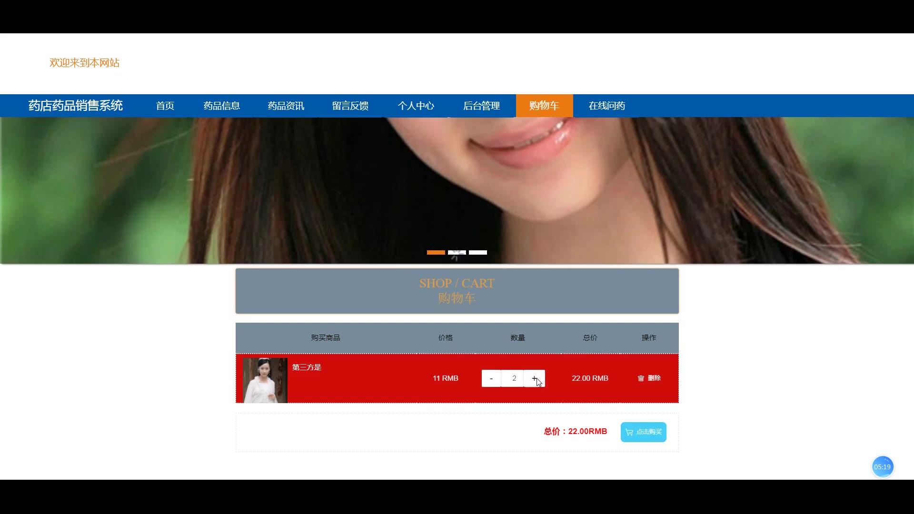This screenshot has height=514, width=914.
Task: Select the second carousel indicator
Action: pyautogui.click(x=457, y=252)
